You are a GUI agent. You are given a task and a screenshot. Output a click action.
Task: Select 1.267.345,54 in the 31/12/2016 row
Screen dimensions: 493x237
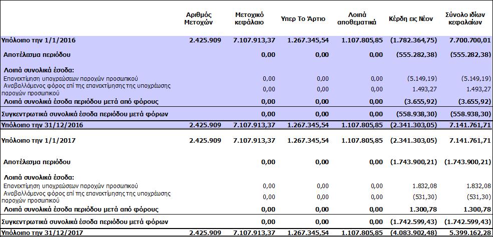[308, 125]
